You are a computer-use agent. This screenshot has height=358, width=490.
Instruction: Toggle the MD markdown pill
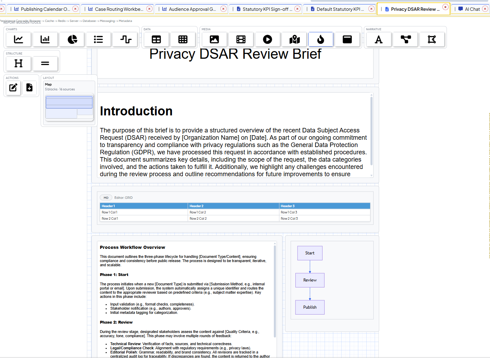[106, 197]
